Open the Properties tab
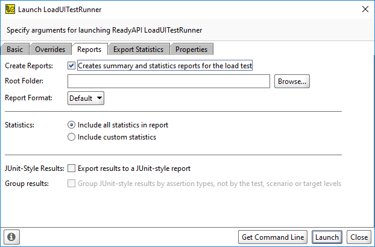The image size is (375, 247). tap(191, 50)
